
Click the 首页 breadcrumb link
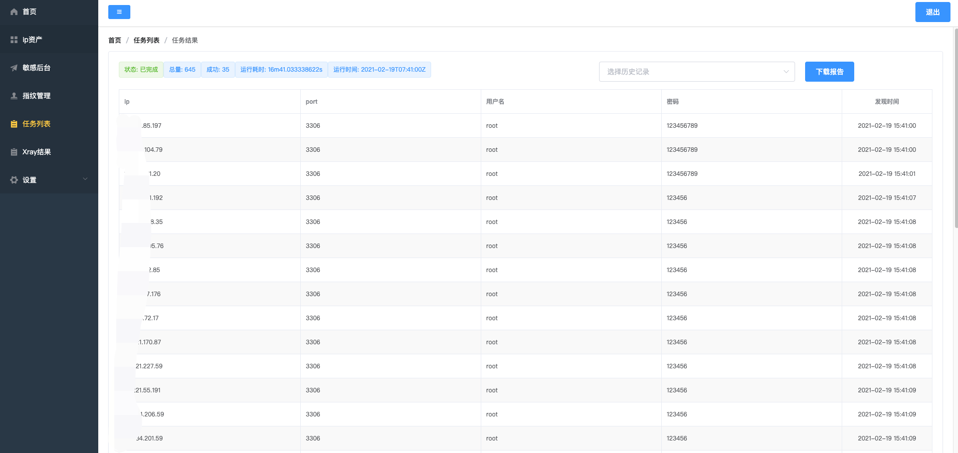115,40
